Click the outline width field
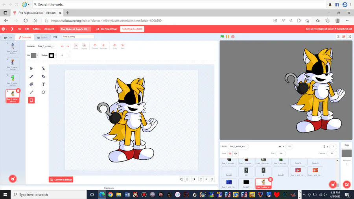 point(63,55)
